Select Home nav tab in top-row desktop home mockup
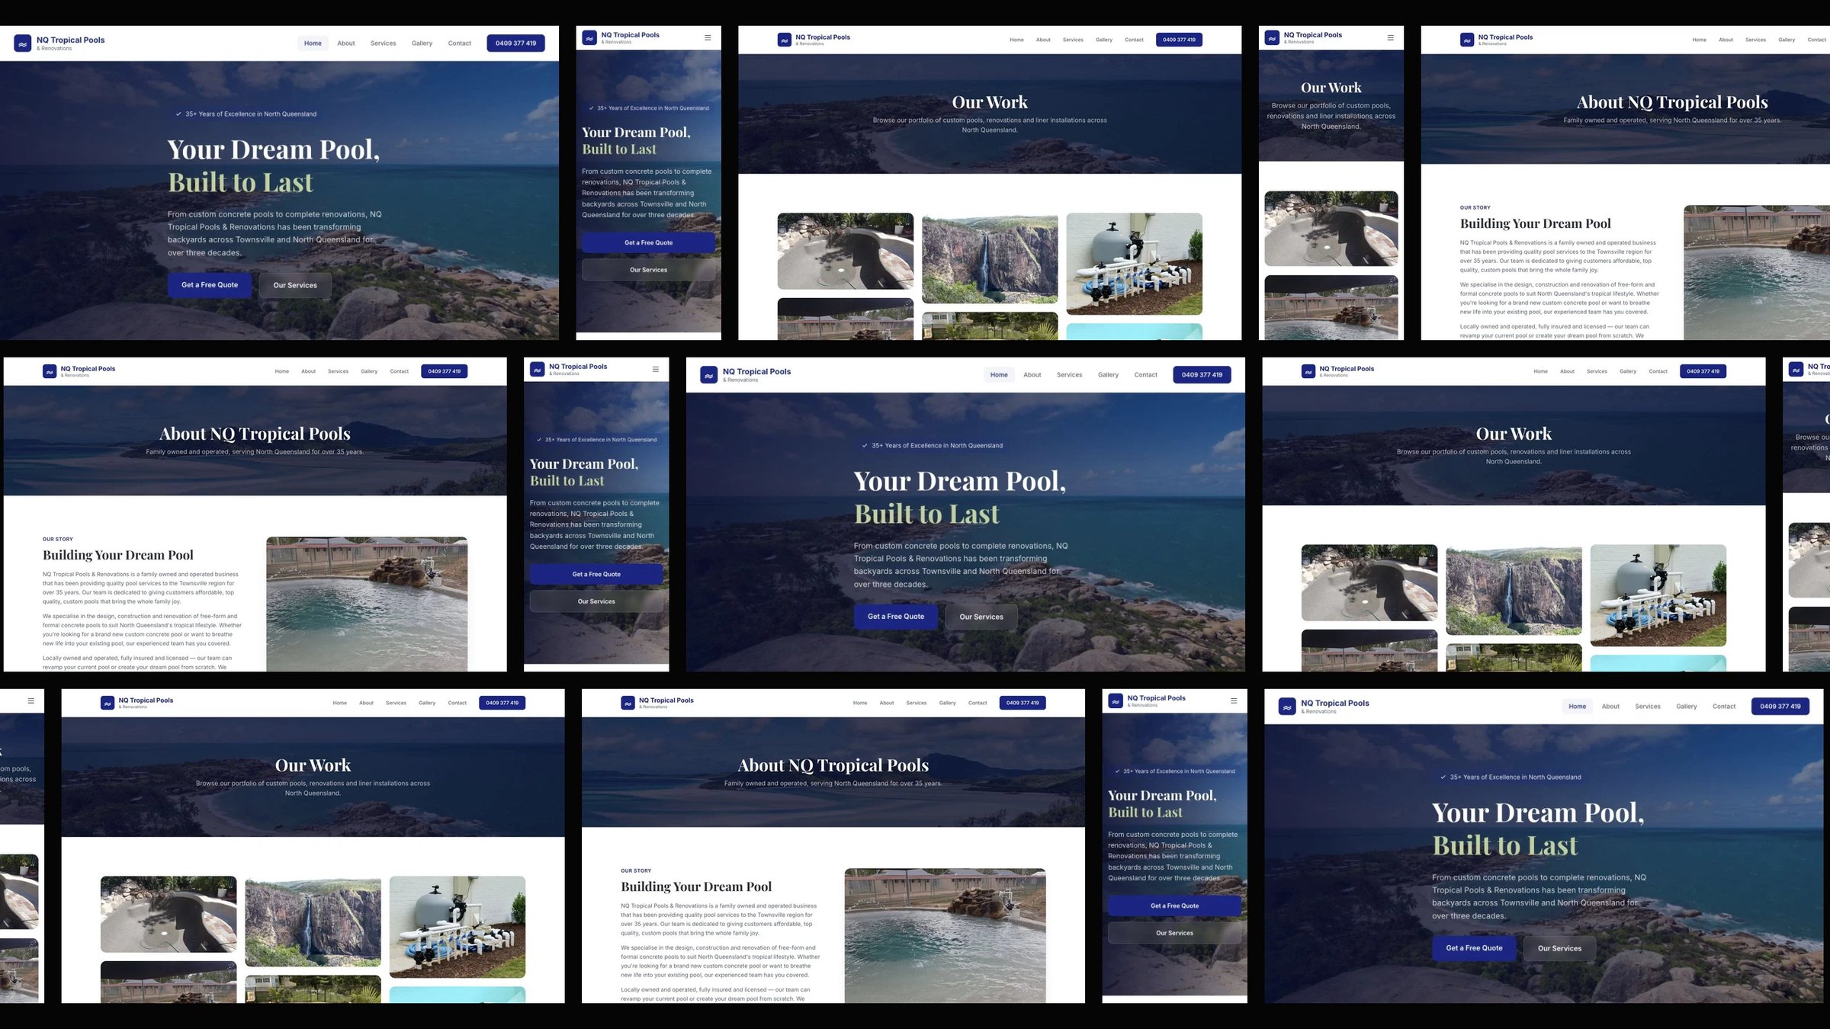 tap(313, 43)
